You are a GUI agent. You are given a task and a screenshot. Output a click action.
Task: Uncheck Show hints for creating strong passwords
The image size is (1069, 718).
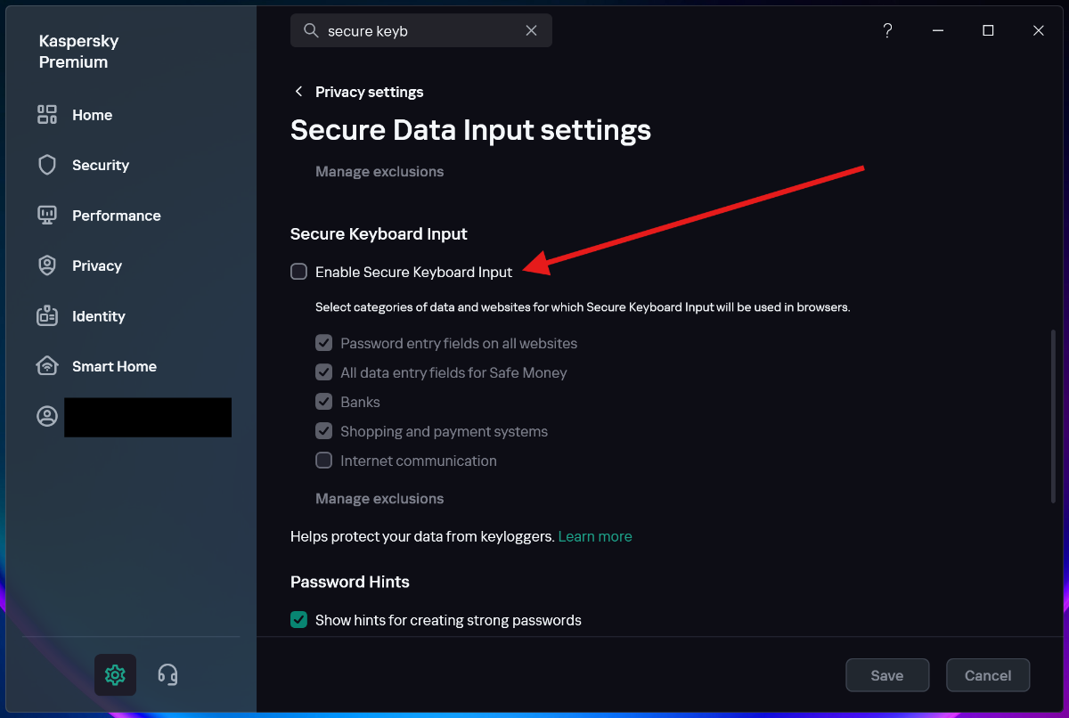click(299, 620)
